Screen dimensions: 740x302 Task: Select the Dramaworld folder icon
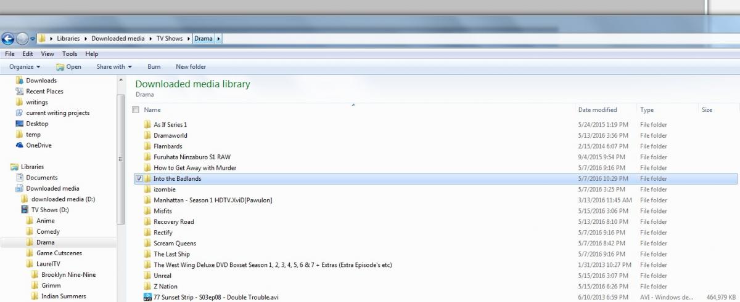point(147,135)
